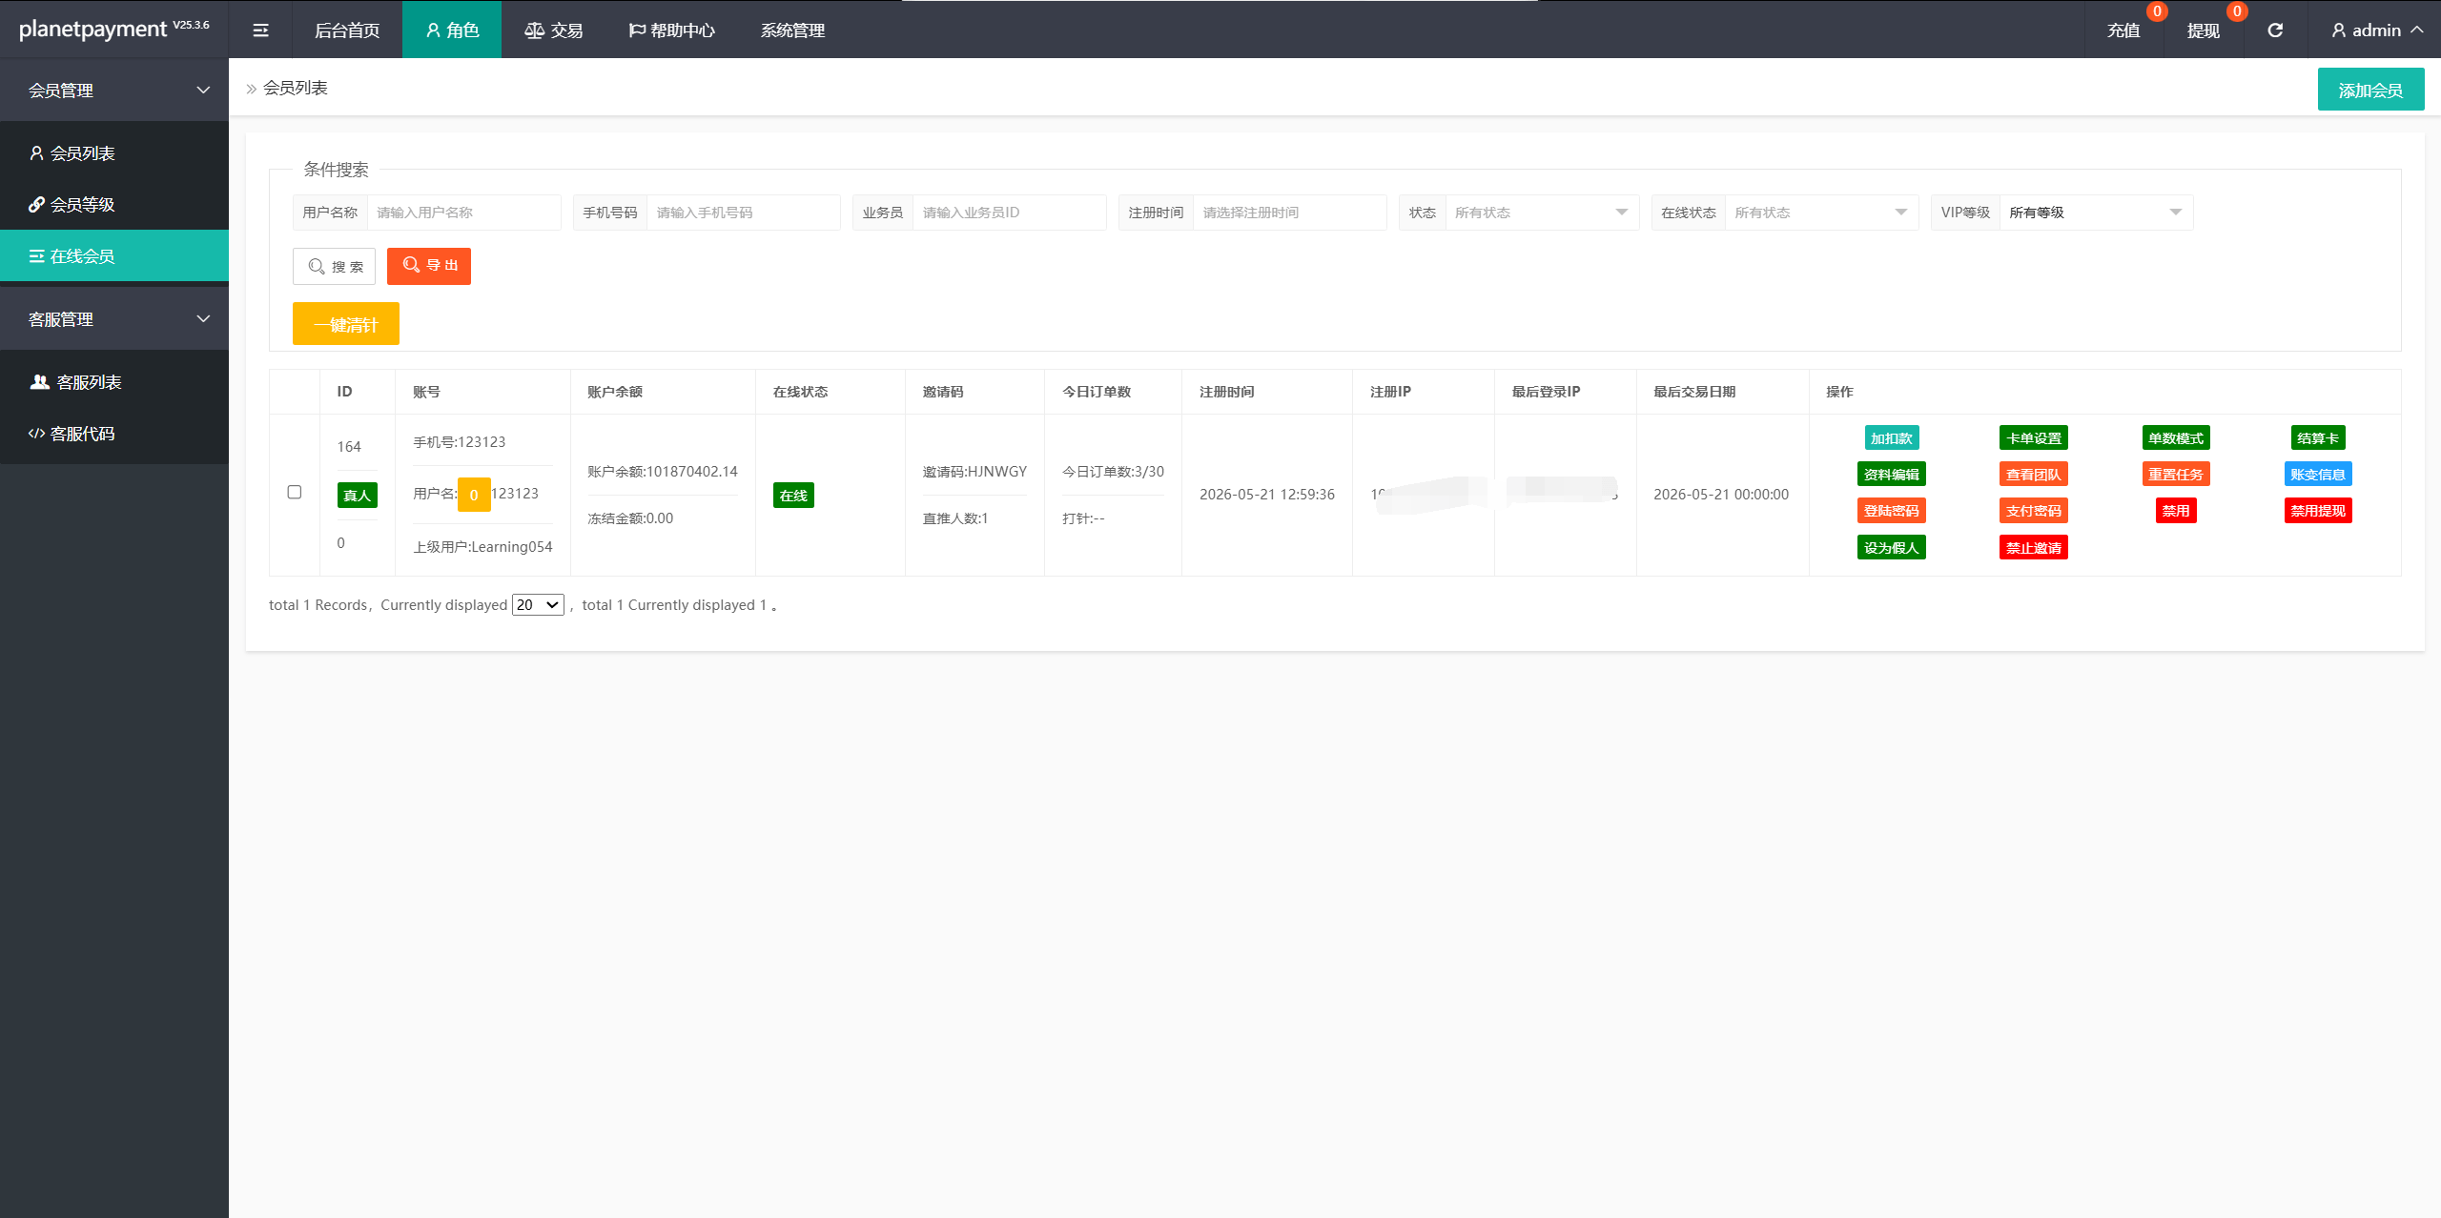Collapse the 会员管理 sidebar section
Viewport: 2441px width, 1218px height.
pos(114,90)
